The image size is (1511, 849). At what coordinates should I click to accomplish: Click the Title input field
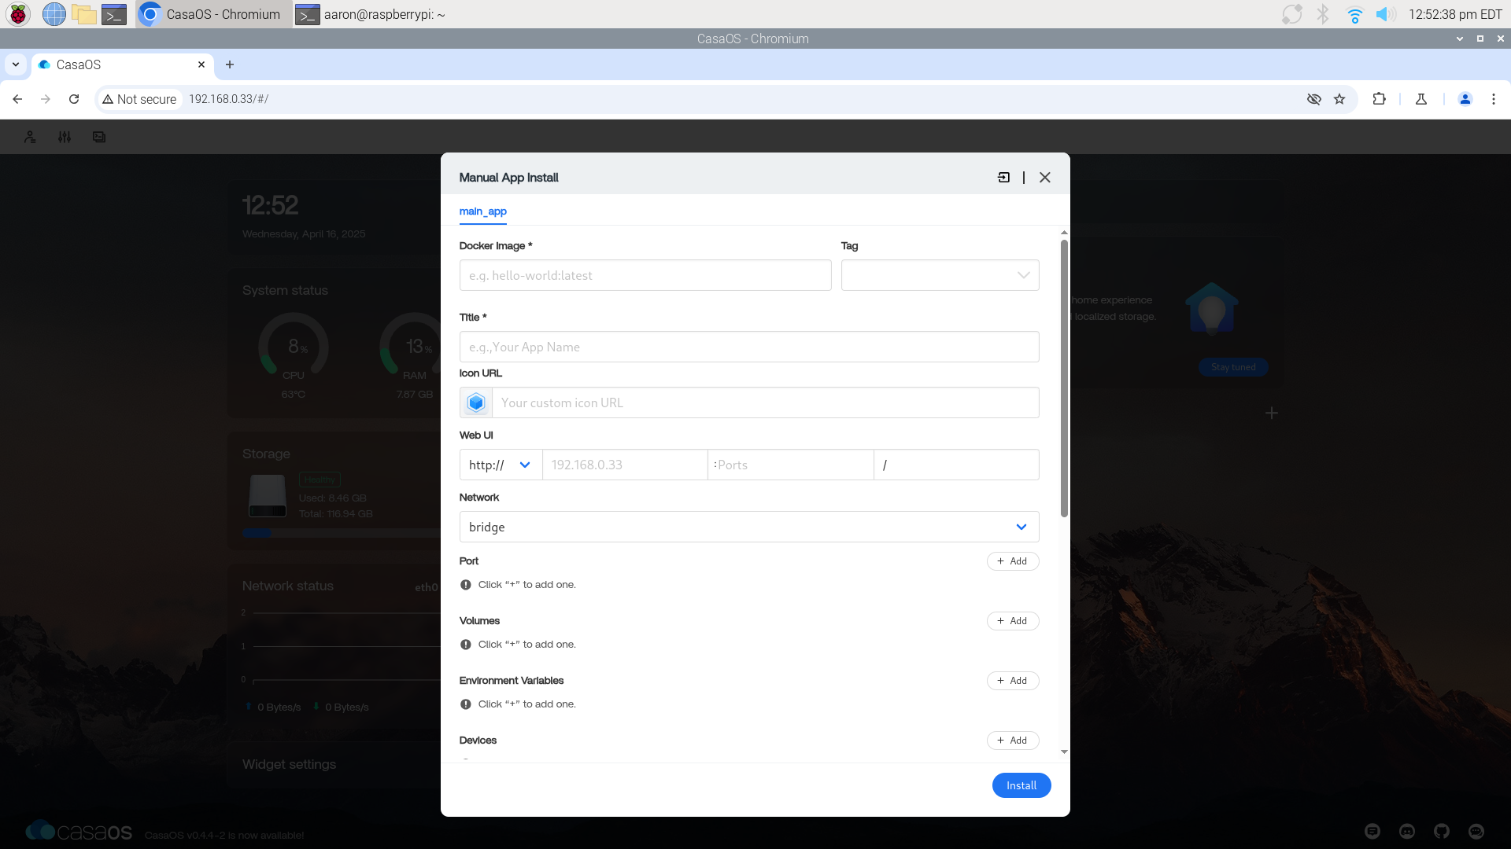(x=749, y=347)
